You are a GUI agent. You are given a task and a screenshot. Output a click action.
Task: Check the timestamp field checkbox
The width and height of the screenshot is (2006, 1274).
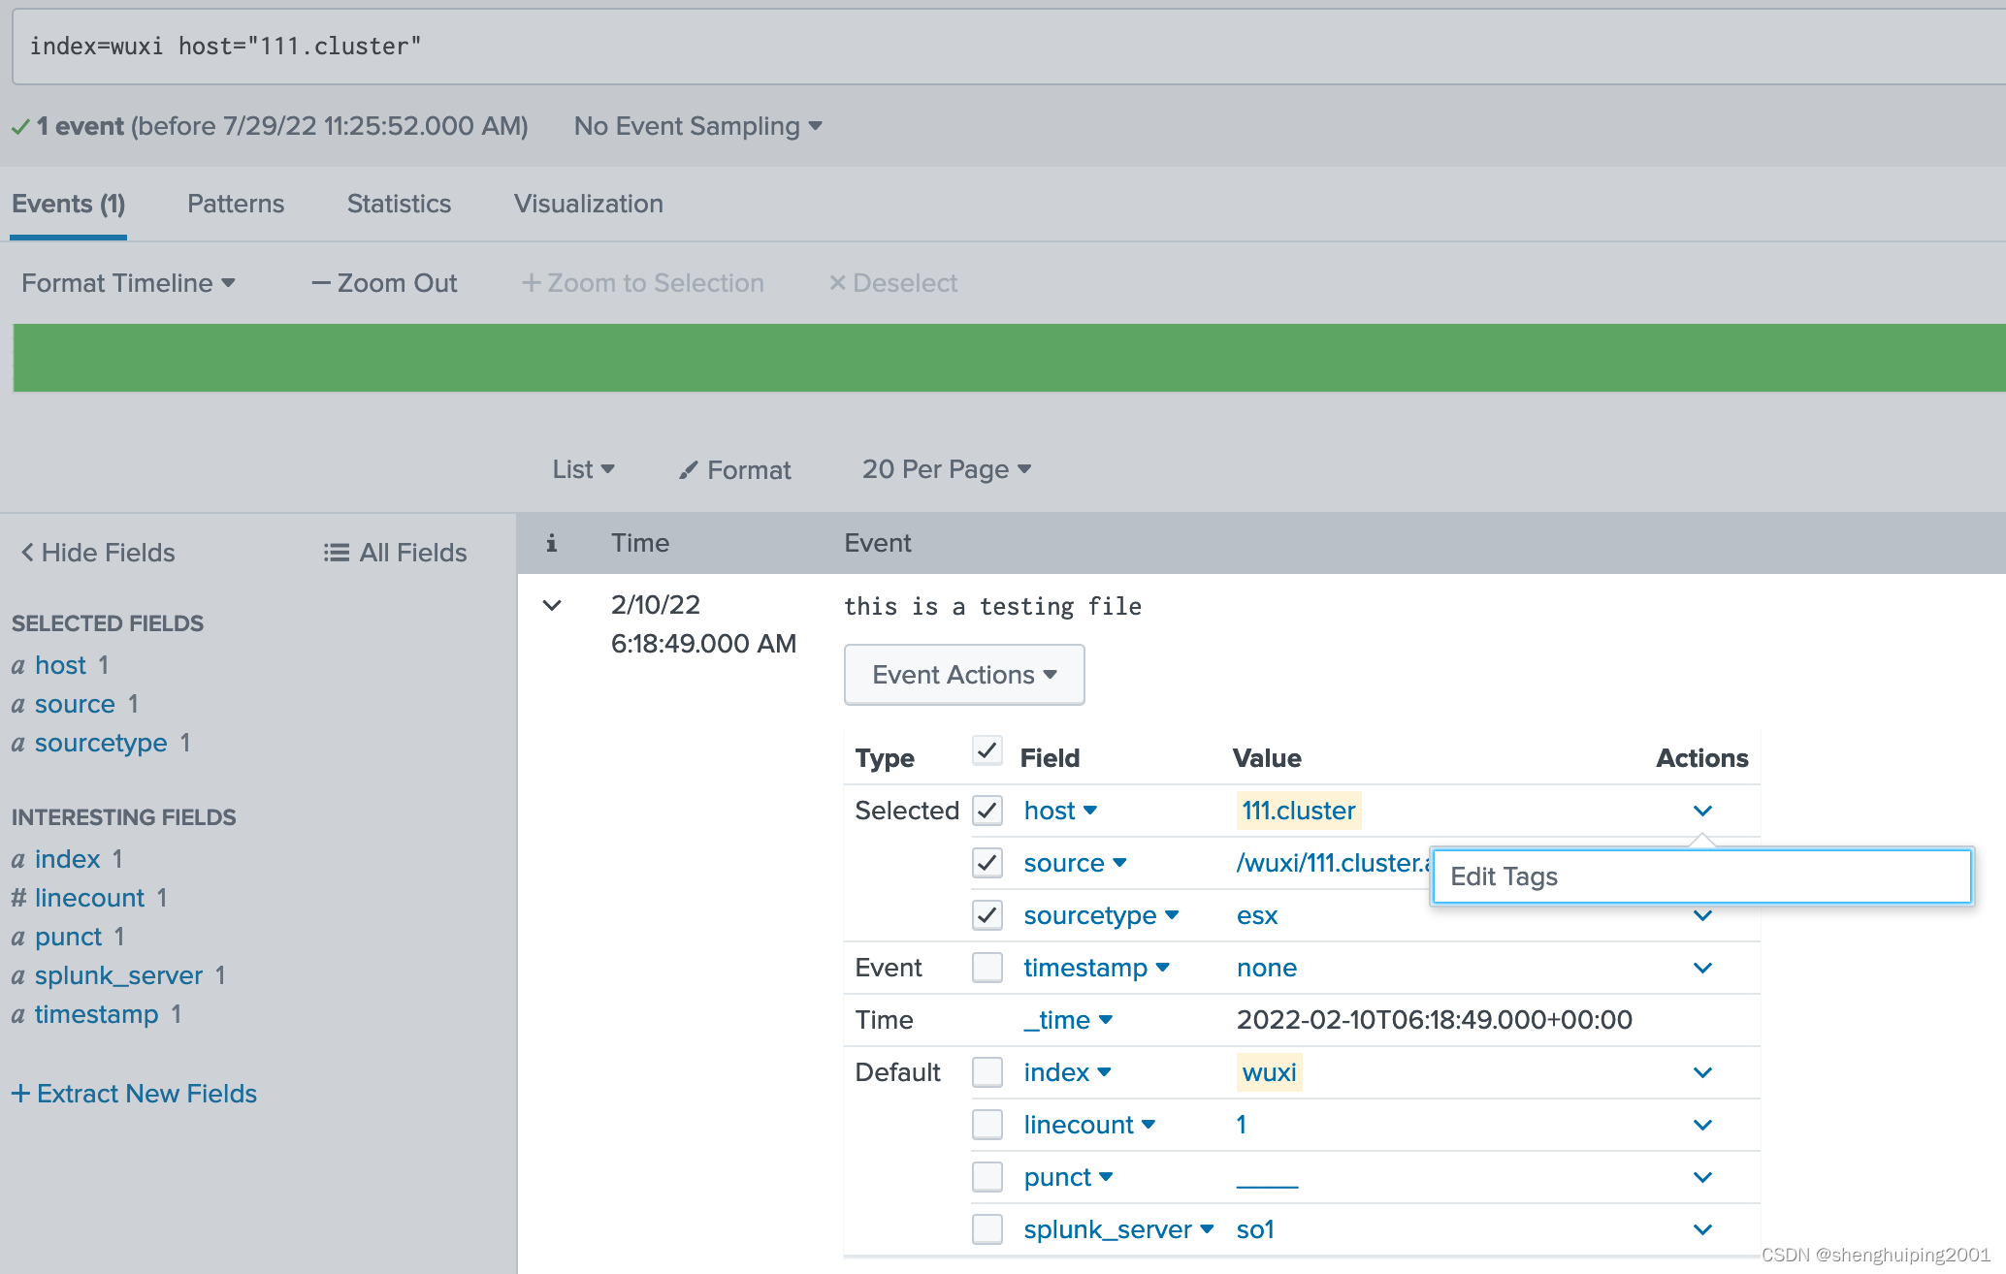pyautogui.click(x=987, y=968)
